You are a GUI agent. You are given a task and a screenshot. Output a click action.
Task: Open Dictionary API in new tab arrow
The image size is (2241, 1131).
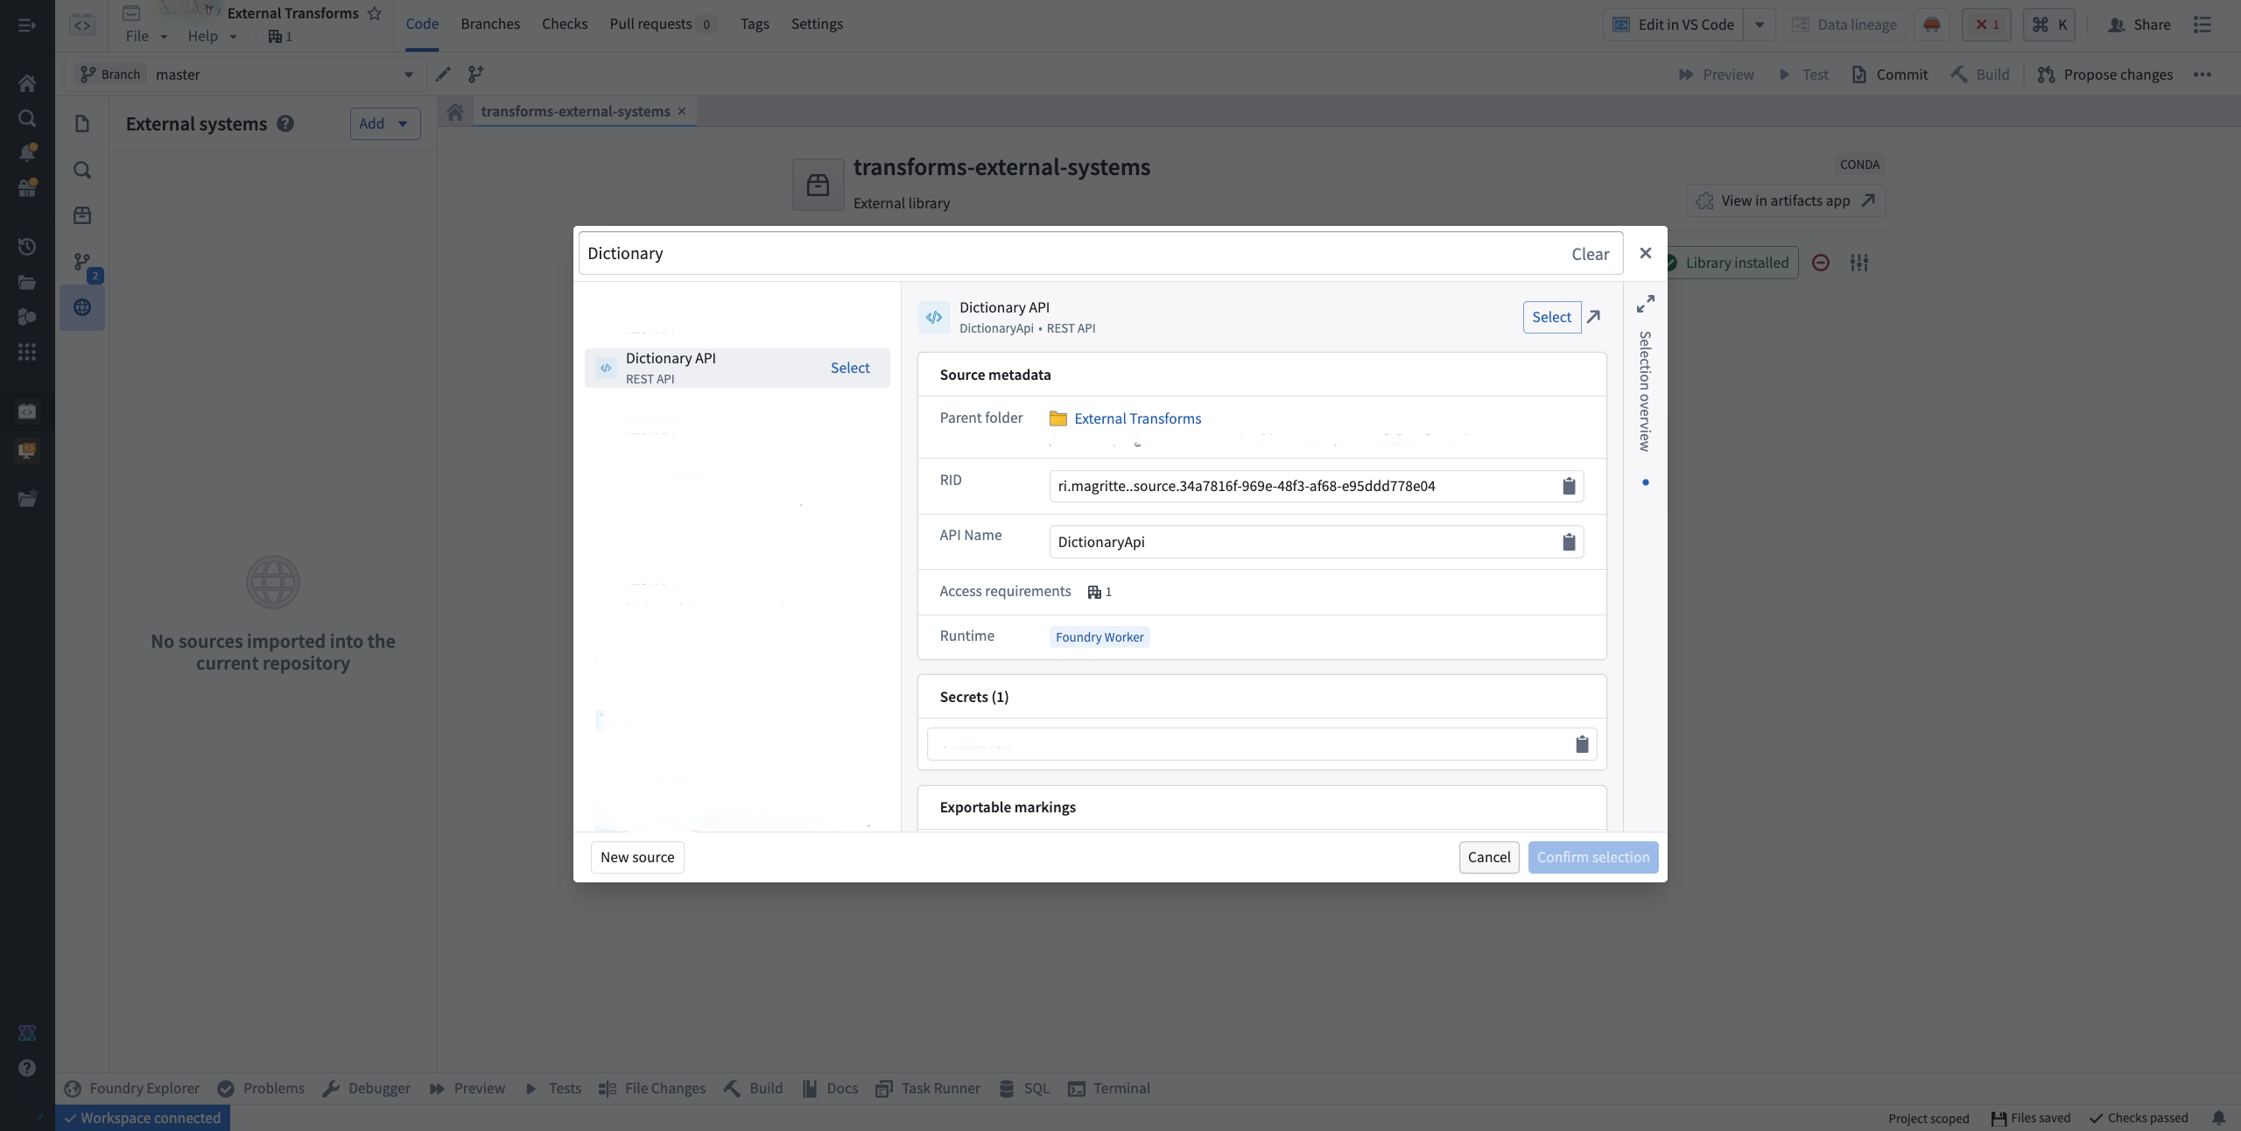(1594, 317)
